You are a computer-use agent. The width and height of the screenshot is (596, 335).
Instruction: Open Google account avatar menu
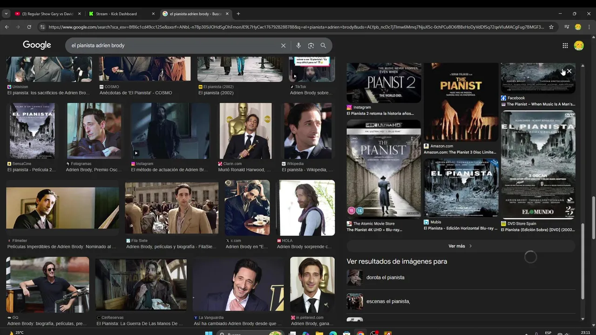click(x=579, y=46)
